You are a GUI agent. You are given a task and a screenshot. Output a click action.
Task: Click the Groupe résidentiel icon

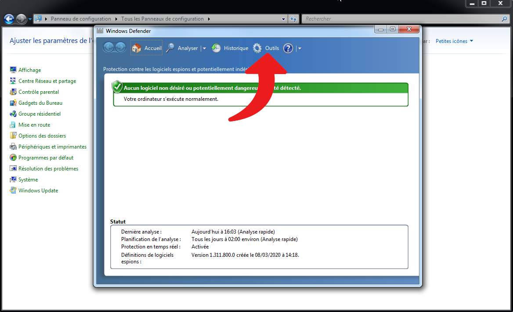(x=13, y=113)
